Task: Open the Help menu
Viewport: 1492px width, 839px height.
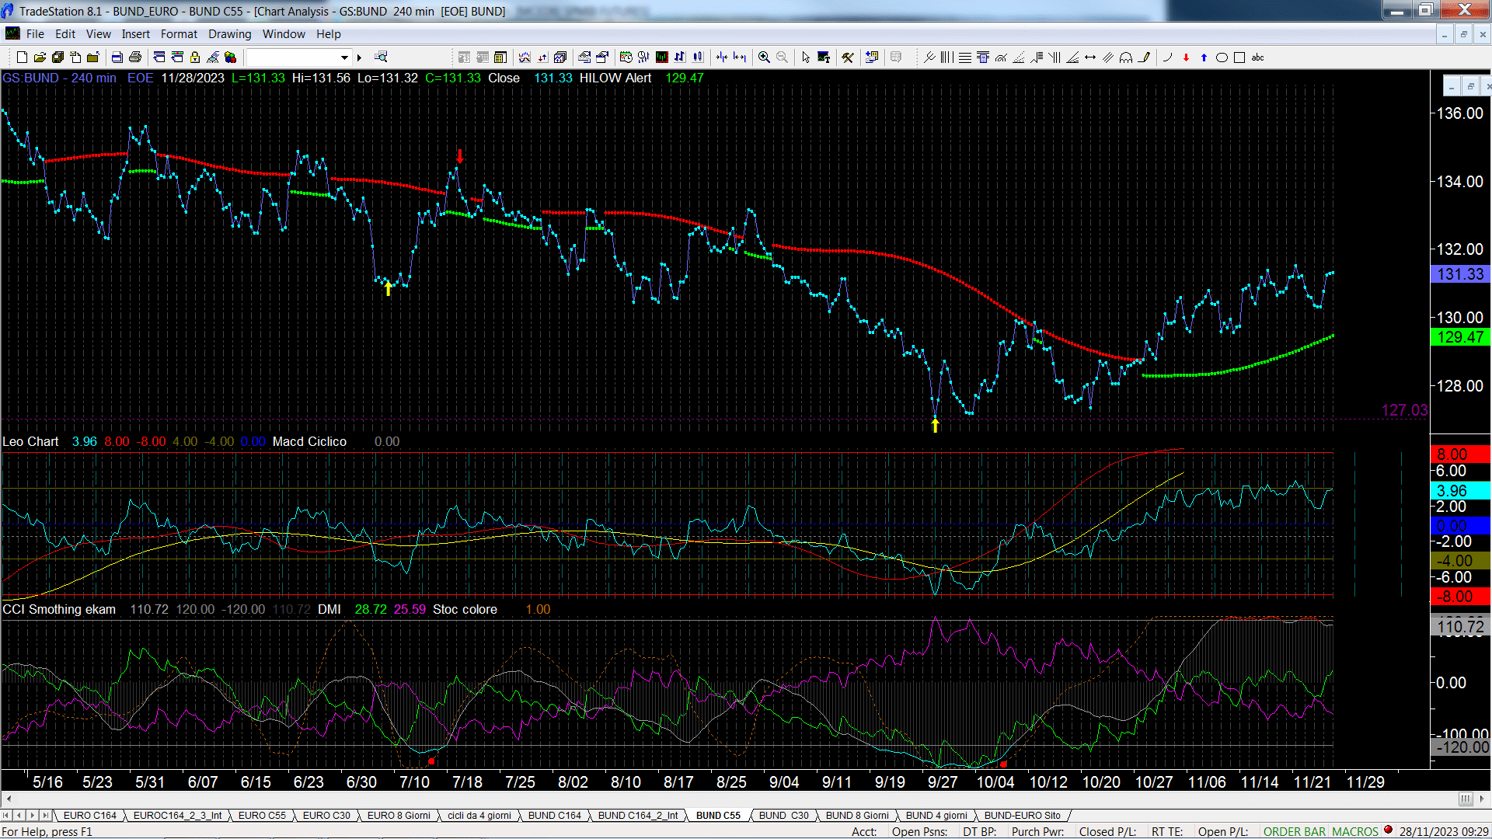Action: pyautogui.click(x=329, y=34)
